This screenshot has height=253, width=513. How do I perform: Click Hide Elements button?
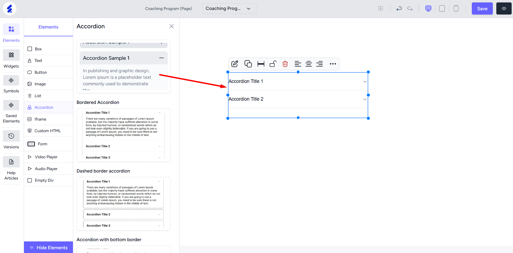[x=48, y=247]
